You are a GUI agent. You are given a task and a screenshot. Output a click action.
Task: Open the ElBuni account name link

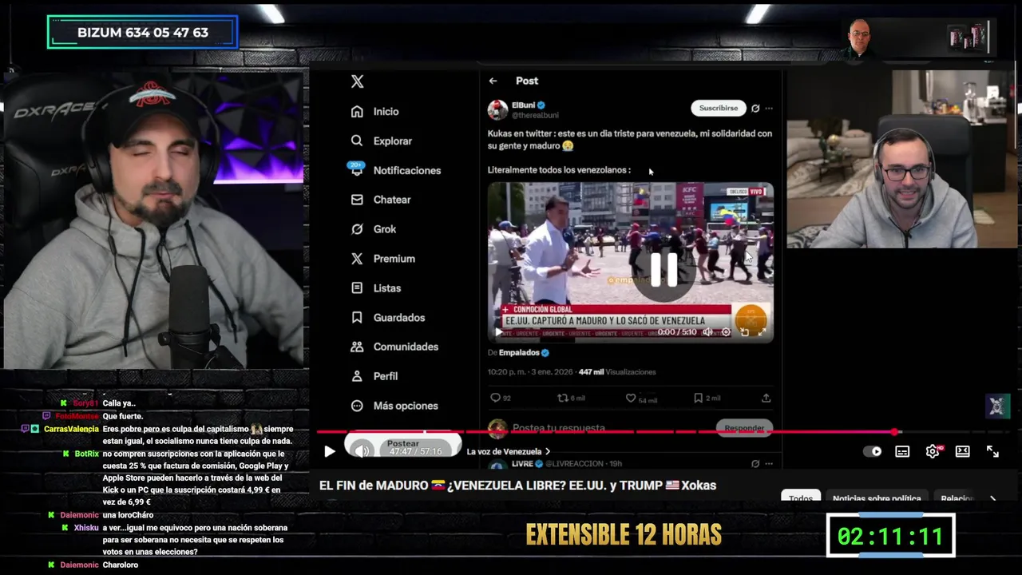(x=523, y=105)
